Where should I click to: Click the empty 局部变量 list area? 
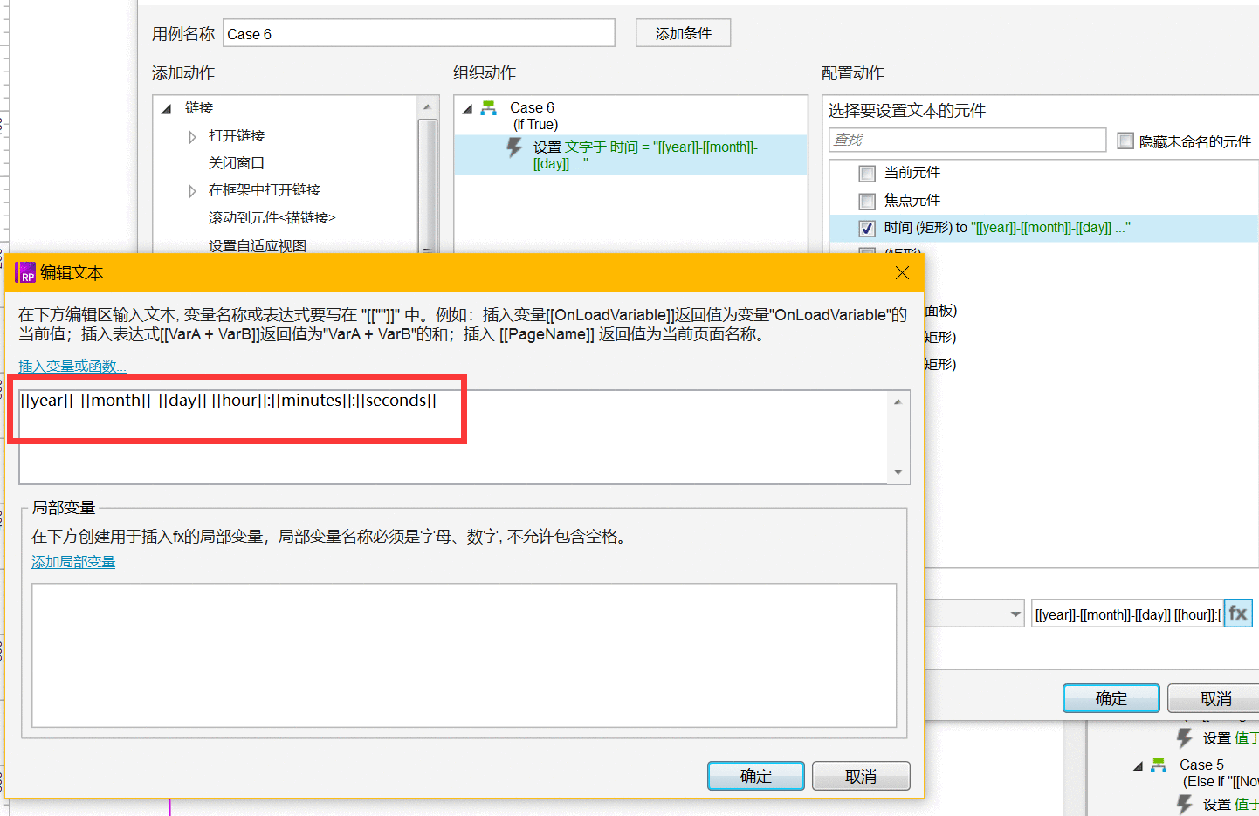point(464,655)
